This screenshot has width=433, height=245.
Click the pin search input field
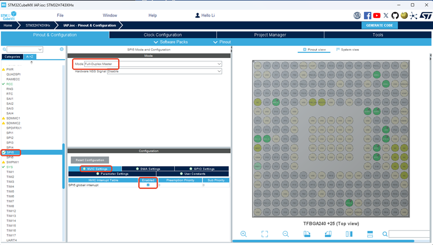[x=410, y=234]
